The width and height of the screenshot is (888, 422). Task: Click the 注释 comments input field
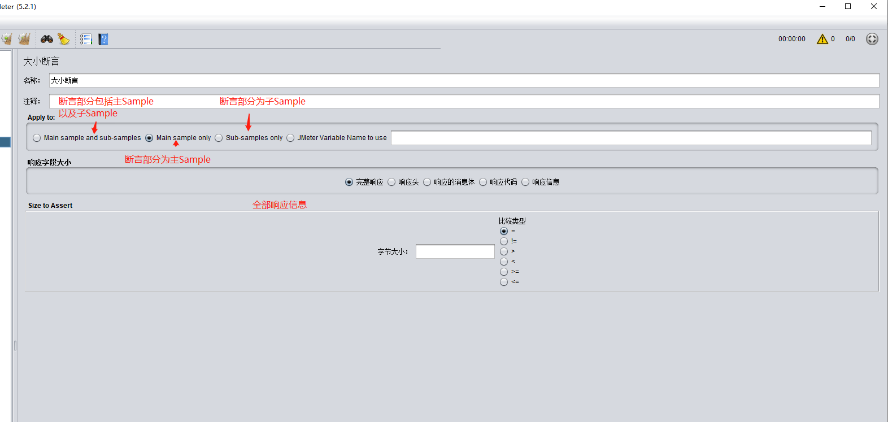(x=464, y=101)
